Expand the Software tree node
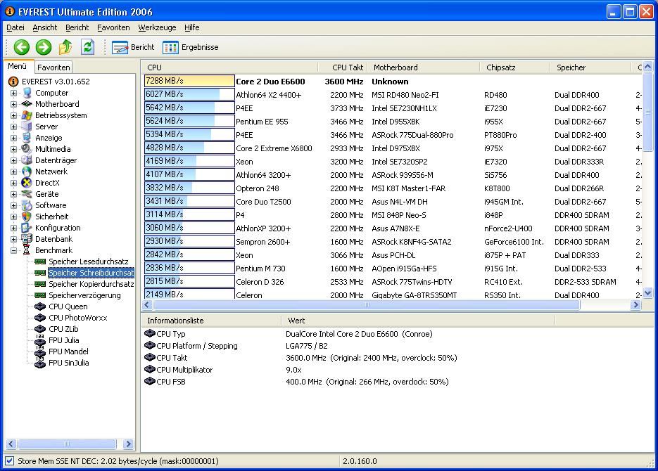The height and width of the screenshot is (471, 658). pos(14,206)
